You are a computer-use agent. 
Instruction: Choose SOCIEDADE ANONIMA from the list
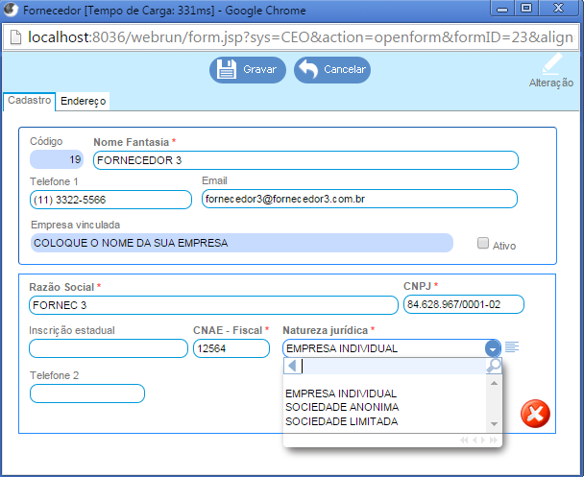pyautogui.click(x=341, y=407)
